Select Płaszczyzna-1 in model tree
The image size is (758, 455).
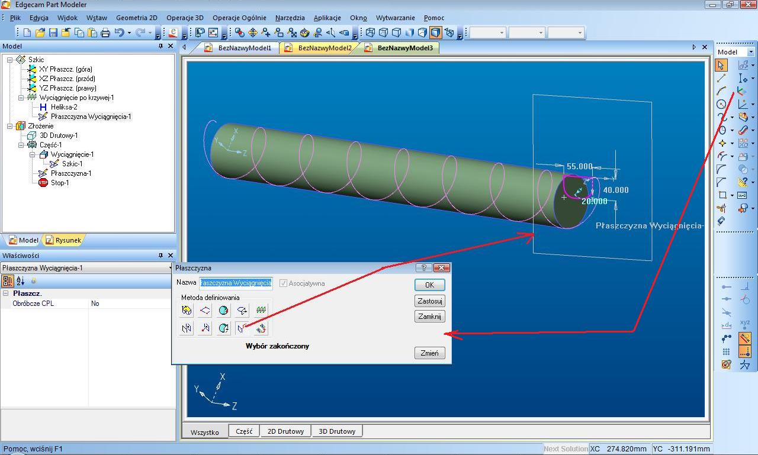pos(71,173)
